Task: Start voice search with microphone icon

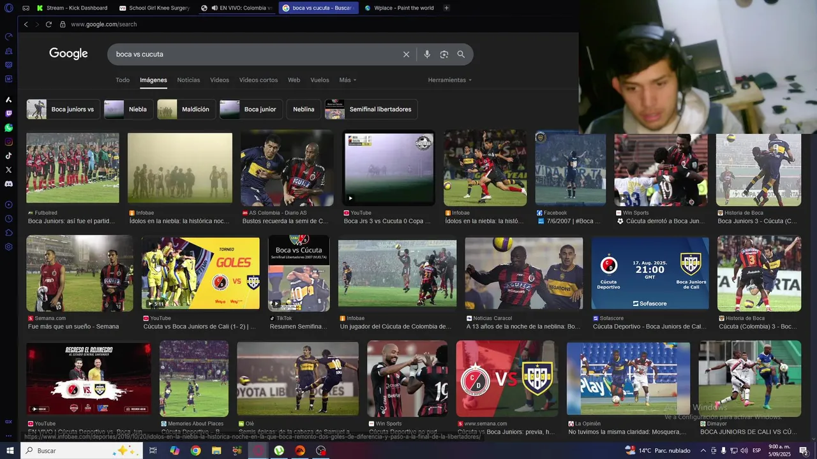Action: point(427,54)
